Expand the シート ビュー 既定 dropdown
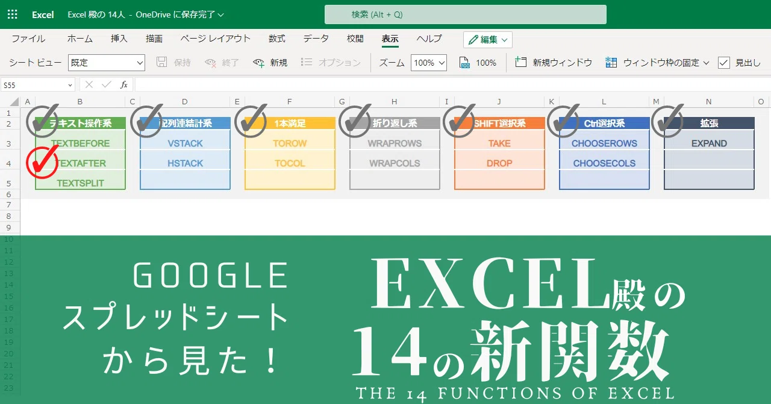771x404 pixels. (x=107, y=63)
